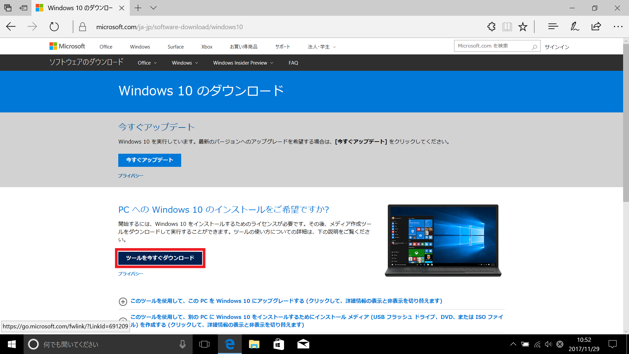Expand the Windows Insider Preview dropdown

242,63
